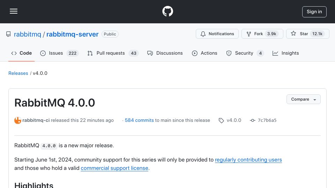The width and height of the screenshot is (335, 188).
Task: Click the 12.1k star count
Action: [317, 34]
